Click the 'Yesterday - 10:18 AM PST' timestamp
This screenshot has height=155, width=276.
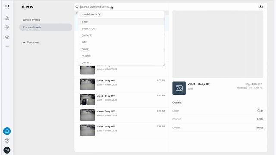[250, 88]
